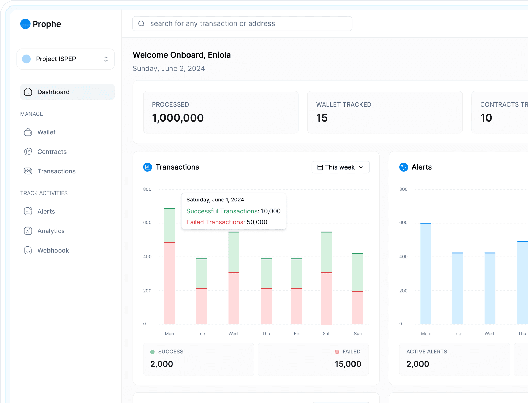Click the Project ISPEP up-down chevron
528x403 pixels.
click(x=106, y=59)
